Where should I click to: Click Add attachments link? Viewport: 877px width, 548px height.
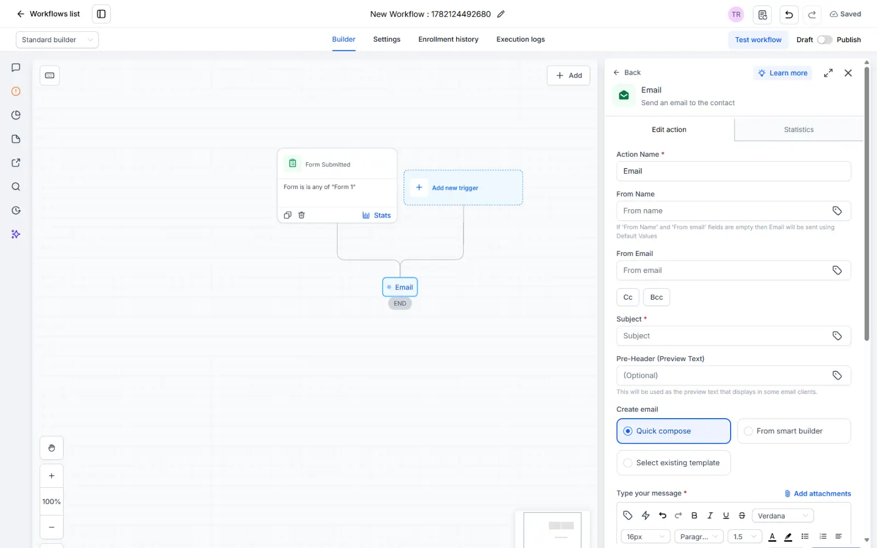(817, 494)
